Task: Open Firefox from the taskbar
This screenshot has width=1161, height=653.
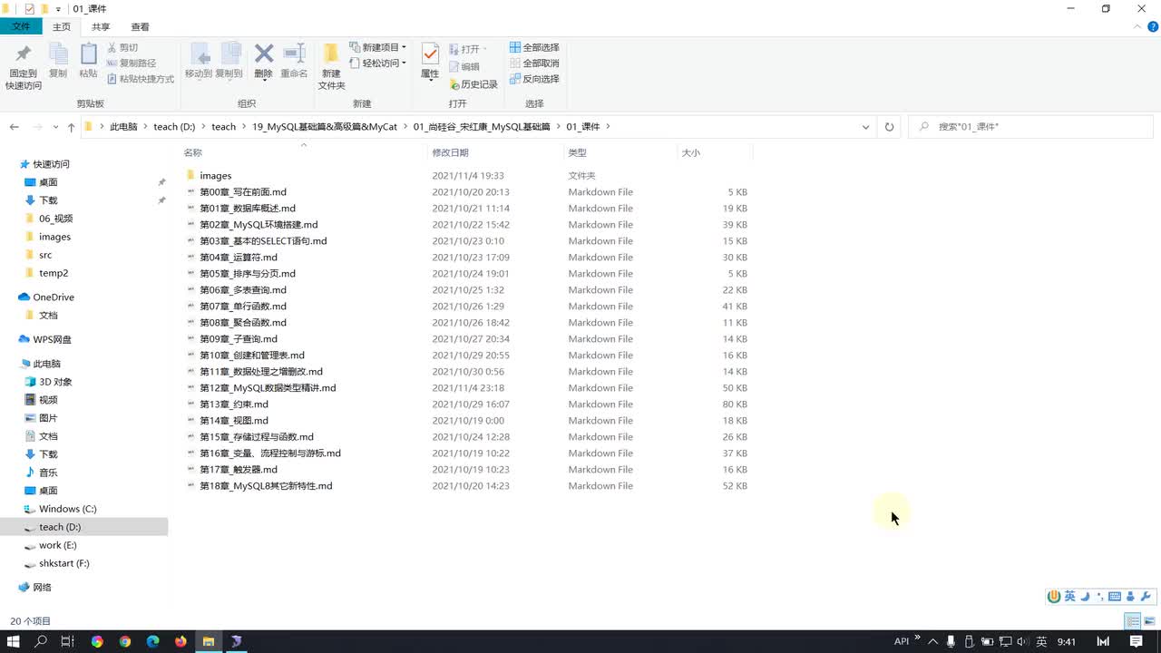Action: 180,641
